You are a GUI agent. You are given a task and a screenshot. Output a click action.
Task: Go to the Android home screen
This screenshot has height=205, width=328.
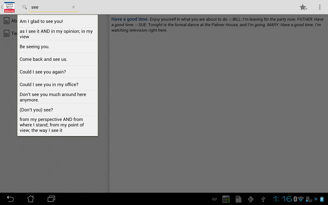pyautogui.click(x=31, y=199)
